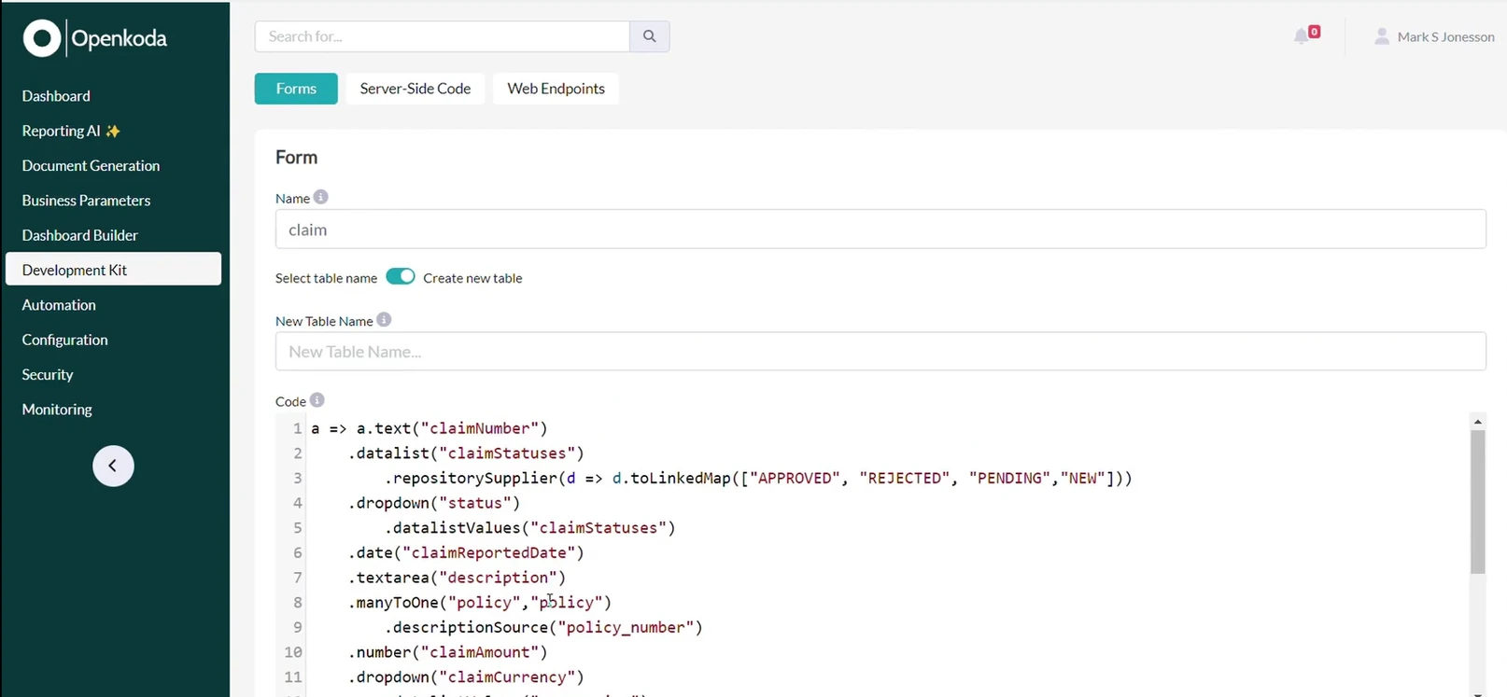The width and height of the screenshot is (1507, 697).
Task: Click the Reporting AI sparkle icon
Action: (x=113, y=131)
